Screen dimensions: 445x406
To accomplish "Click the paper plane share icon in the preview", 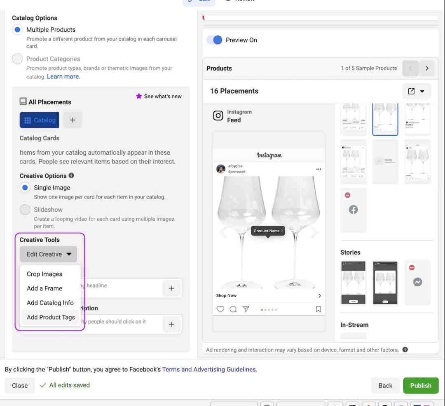I will click(246, 309).
